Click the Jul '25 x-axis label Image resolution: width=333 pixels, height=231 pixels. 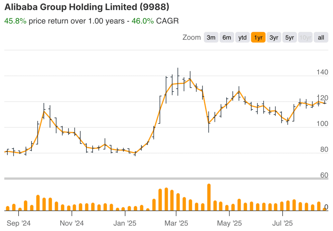tap(283, 223)
